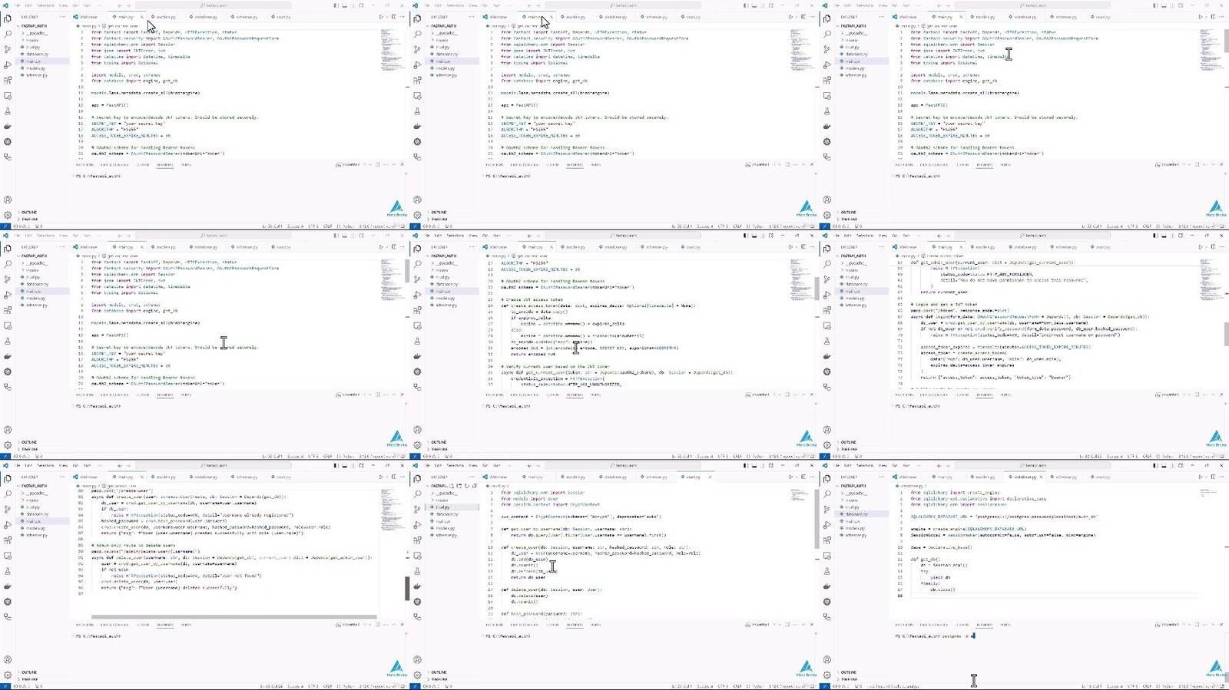This screenshot has height=690, width=1229.
Task: Toggle primary side bar in database.py frame
Action: point(1154,465)
